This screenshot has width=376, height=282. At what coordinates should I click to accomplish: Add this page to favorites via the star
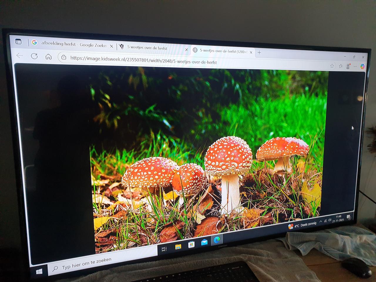[x=332, y=66]
